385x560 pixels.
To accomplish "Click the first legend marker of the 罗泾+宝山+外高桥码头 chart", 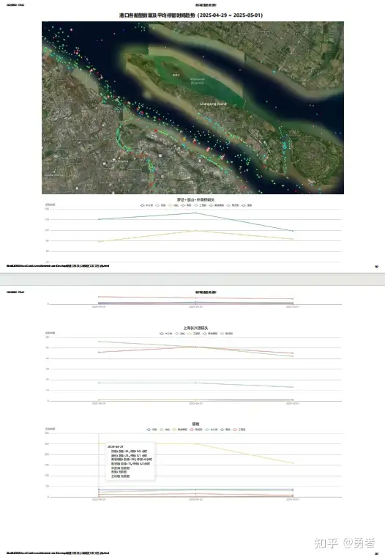I will point(142,205).
